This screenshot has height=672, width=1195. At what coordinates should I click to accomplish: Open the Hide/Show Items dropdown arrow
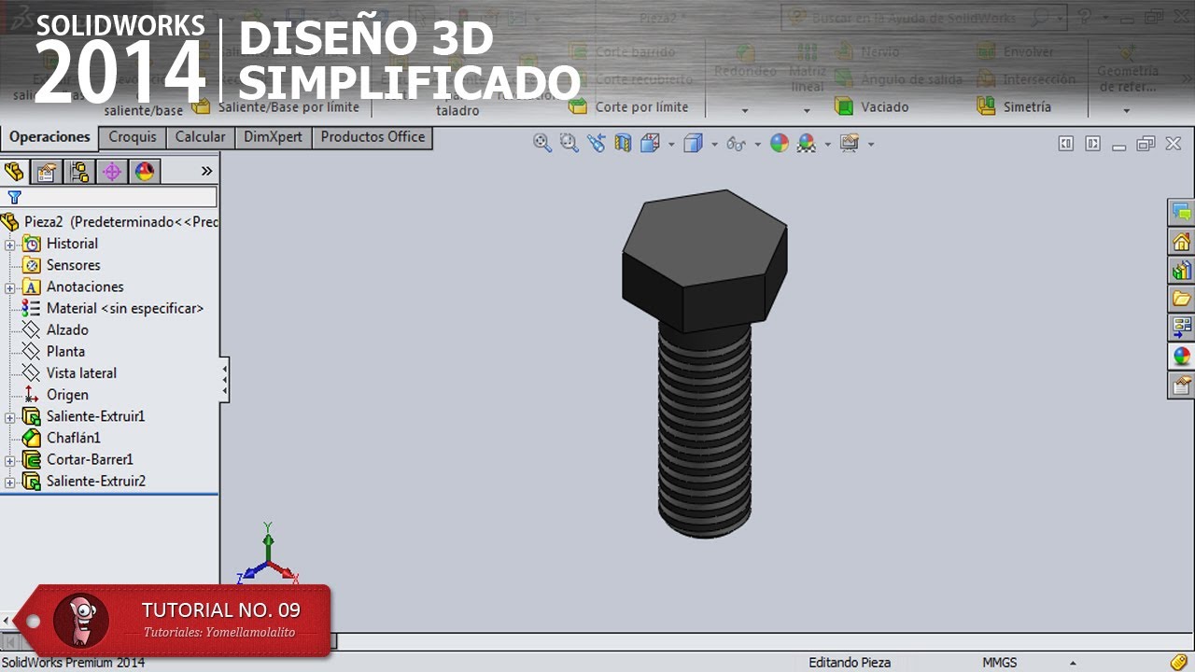757,144
